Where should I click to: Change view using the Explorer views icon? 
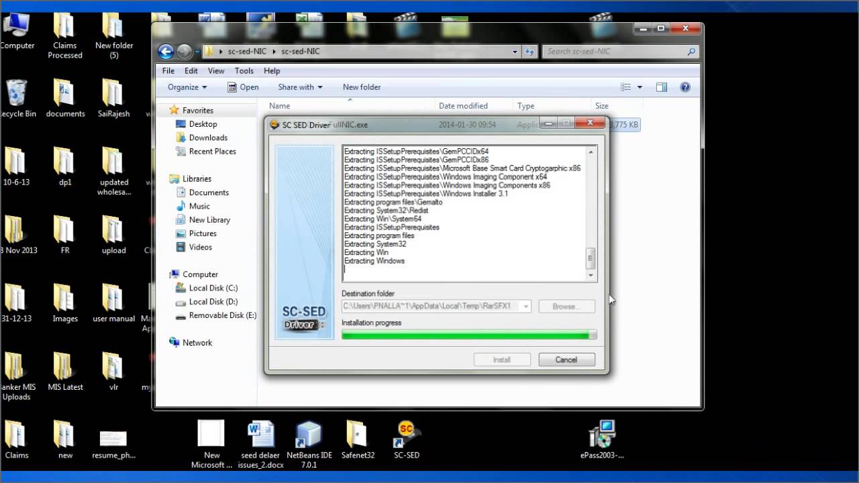point(626,87)
